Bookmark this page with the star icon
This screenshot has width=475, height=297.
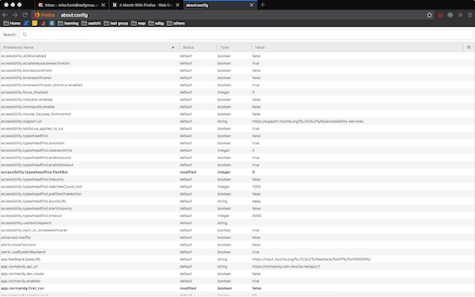[429, 15]
